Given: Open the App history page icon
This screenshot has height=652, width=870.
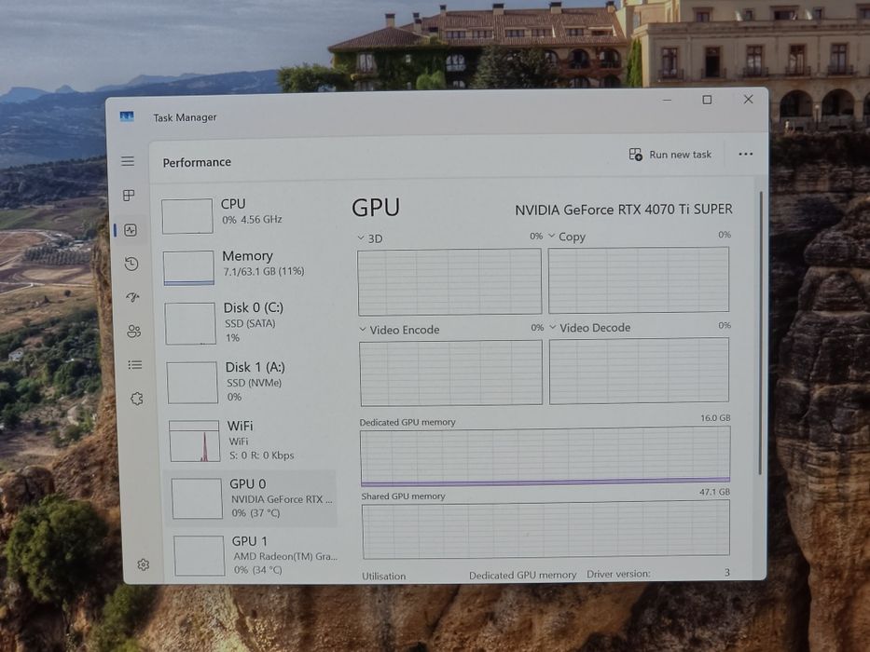Looking at the screenshot, I should [x=131, y=264].
